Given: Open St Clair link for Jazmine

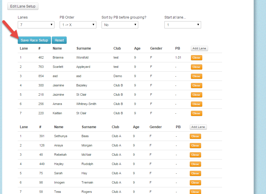Looking at the screenshot, I should coord(81,95).
